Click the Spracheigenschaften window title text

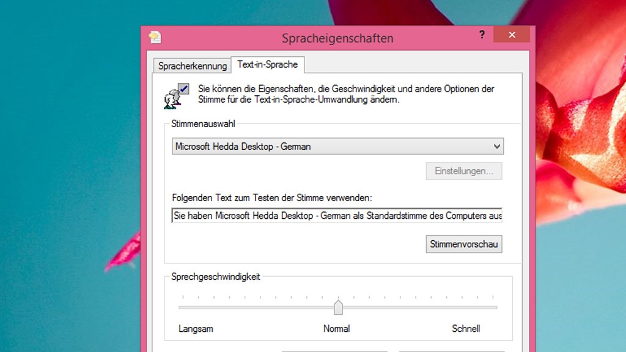click(x=337, y=38)
